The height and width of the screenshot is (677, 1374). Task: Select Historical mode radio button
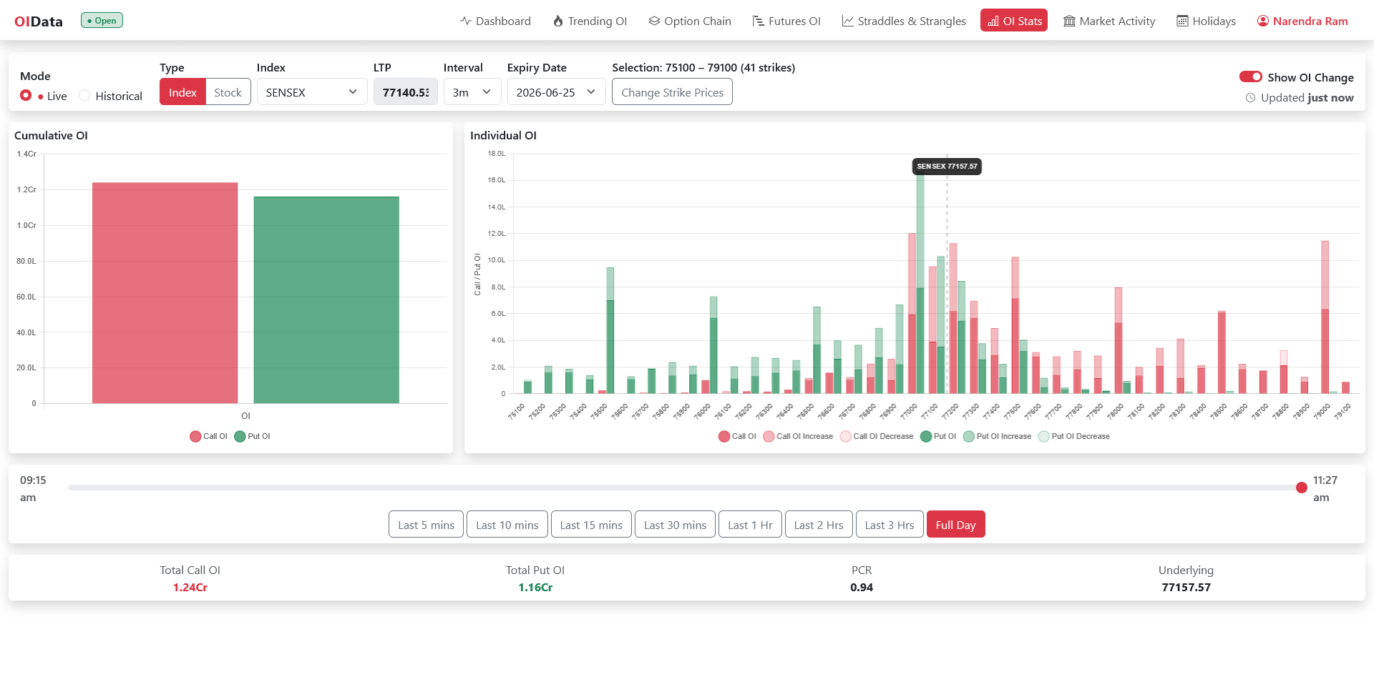84,96
